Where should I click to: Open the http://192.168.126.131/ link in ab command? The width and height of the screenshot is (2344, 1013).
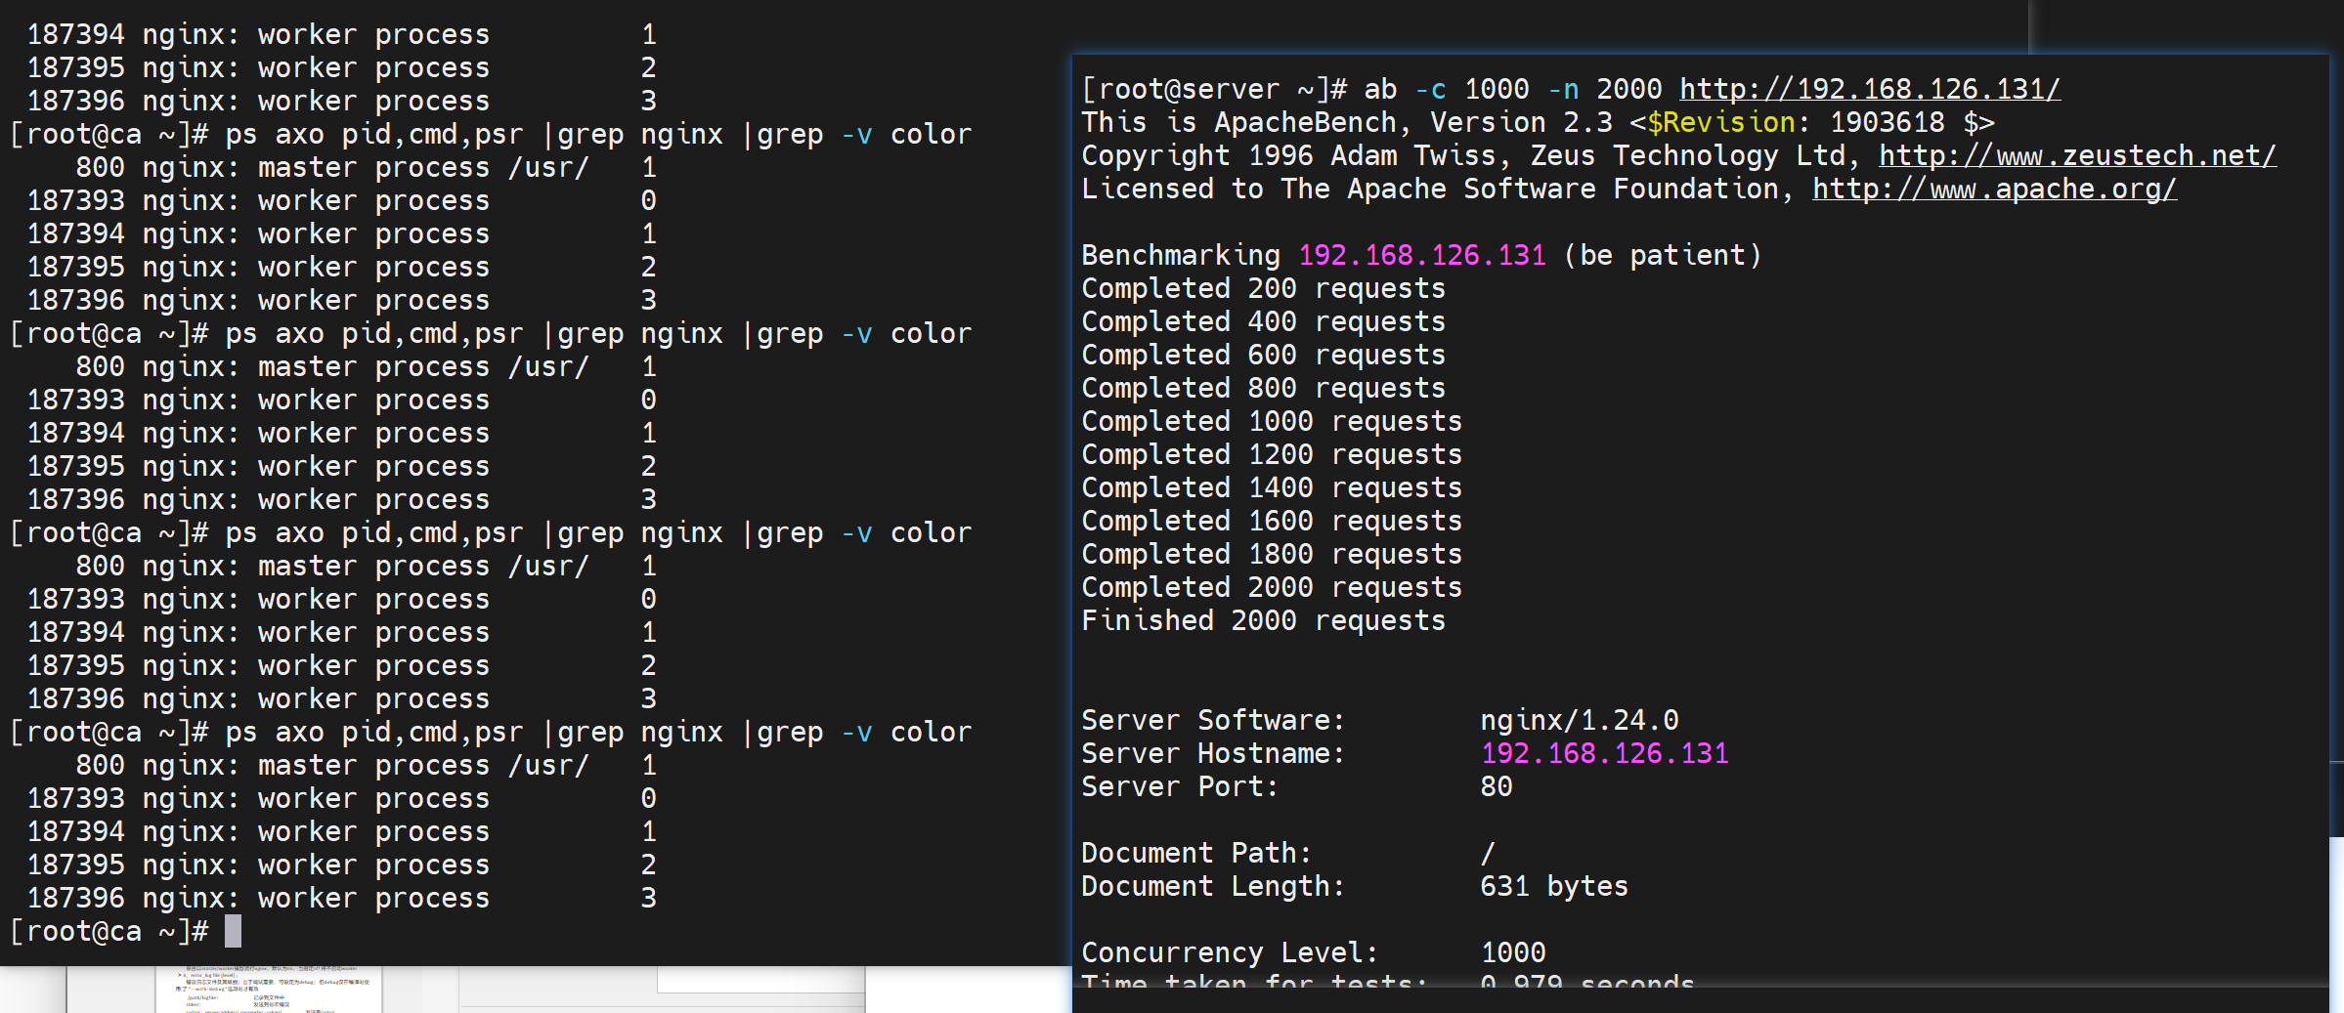tap(1869, 89)
